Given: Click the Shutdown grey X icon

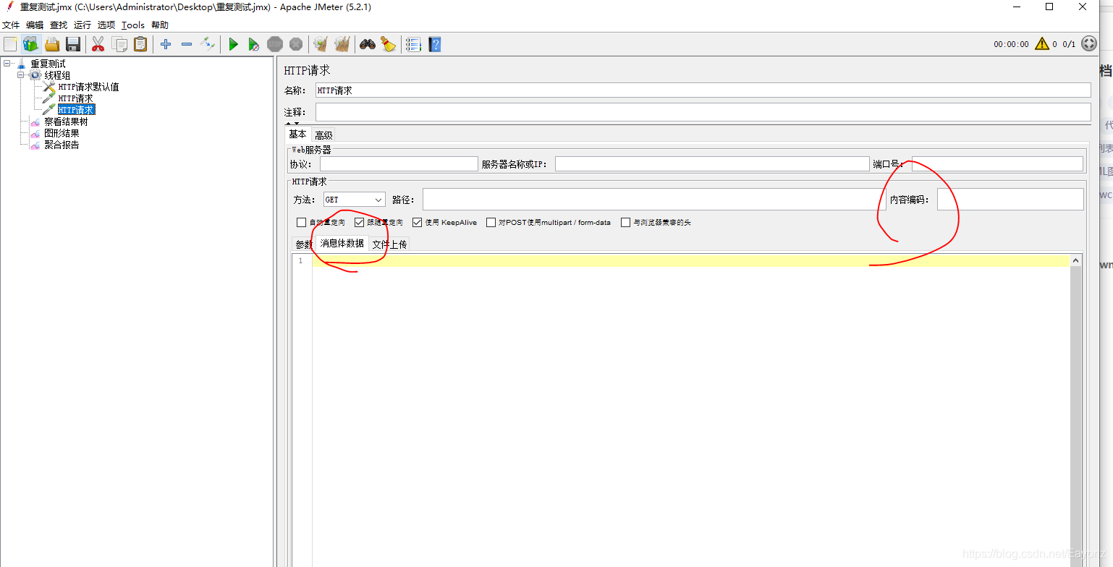Looking at the screenshot, I should (x=296, y=44).
